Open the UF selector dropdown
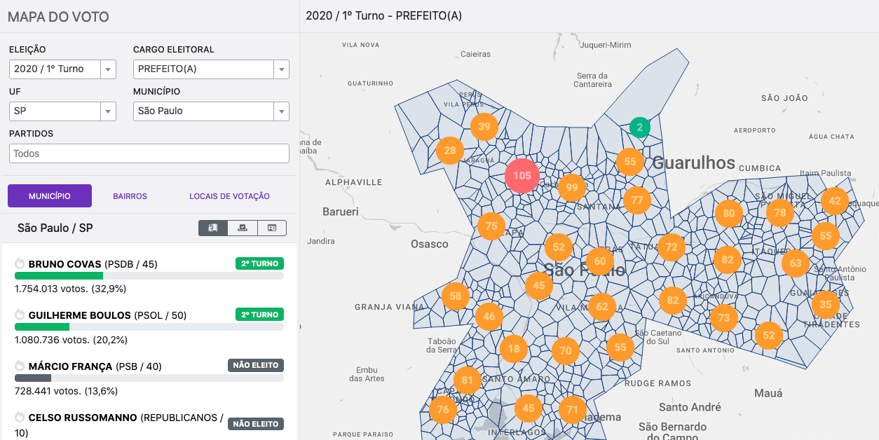Image resolution: width=879 pixels, height=440 pixels. 62,111
